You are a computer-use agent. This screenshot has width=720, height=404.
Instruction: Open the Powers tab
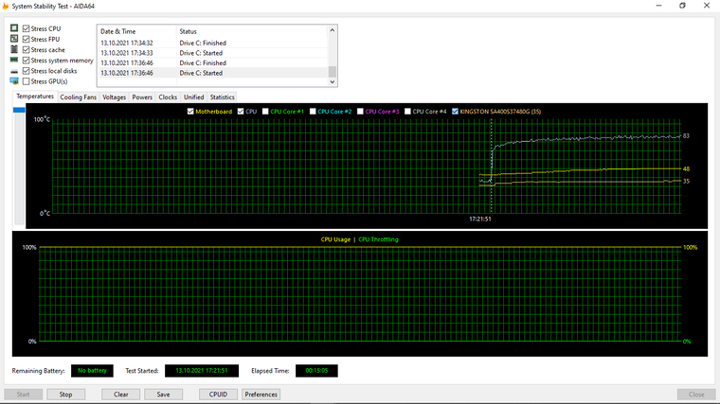point(142,97)
